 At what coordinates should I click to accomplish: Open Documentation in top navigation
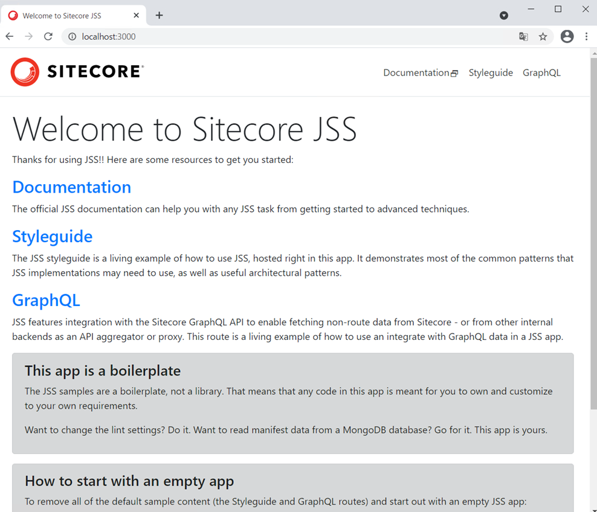tap(421, 72)
